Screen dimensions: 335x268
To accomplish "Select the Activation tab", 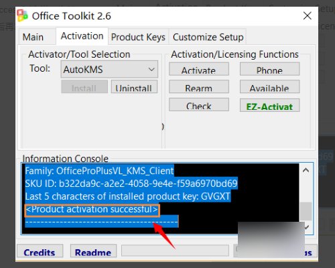I will point(82,36).
